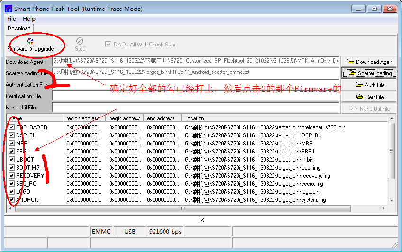
Task: Maximize the Flash Tool window
Action: point(374,9)
